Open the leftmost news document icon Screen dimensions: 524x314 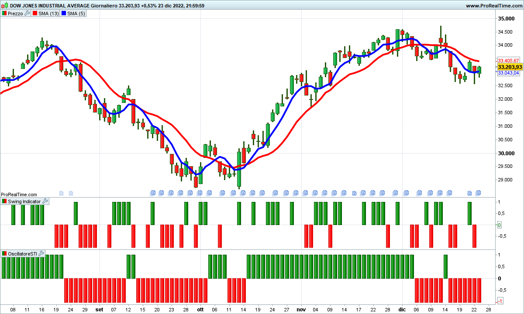pyautogui.click(x=62, y=193)
